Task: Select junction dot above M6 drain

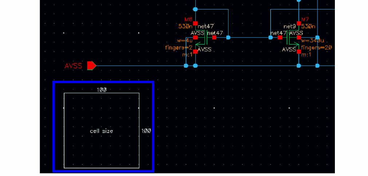Action: [195, 9]
